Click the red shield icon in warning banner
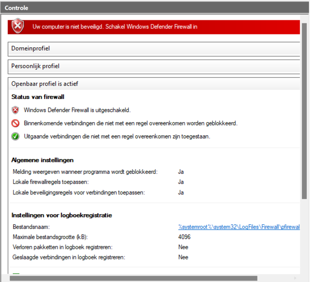This screenshot has height=282, width=310. (18, 26)
